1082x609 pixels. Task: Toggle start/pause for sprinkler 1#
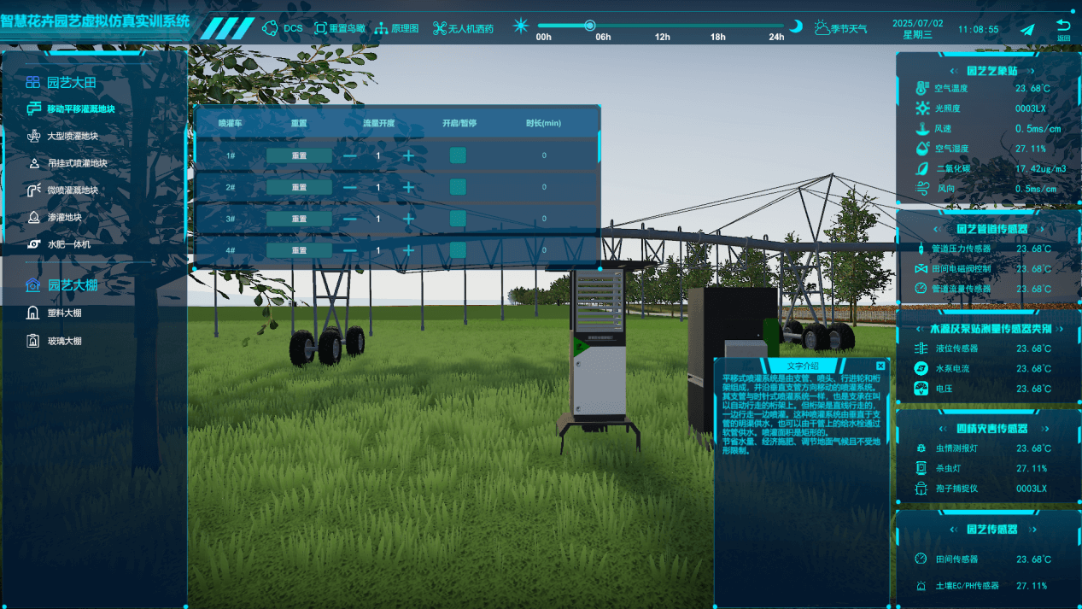[x=458, y=155]
